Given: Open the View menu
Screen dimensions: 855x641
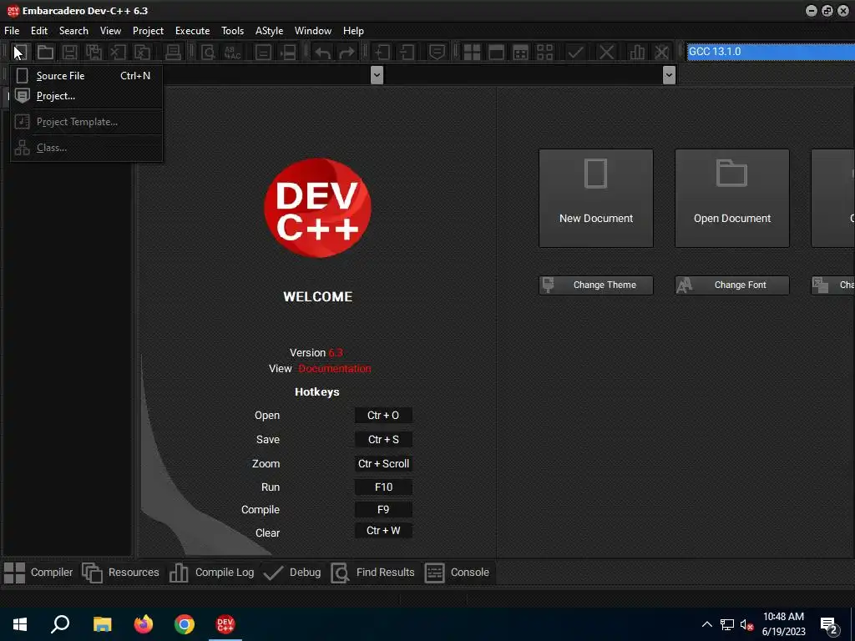Looking at the screenshot, I should (x=110, y=31).
